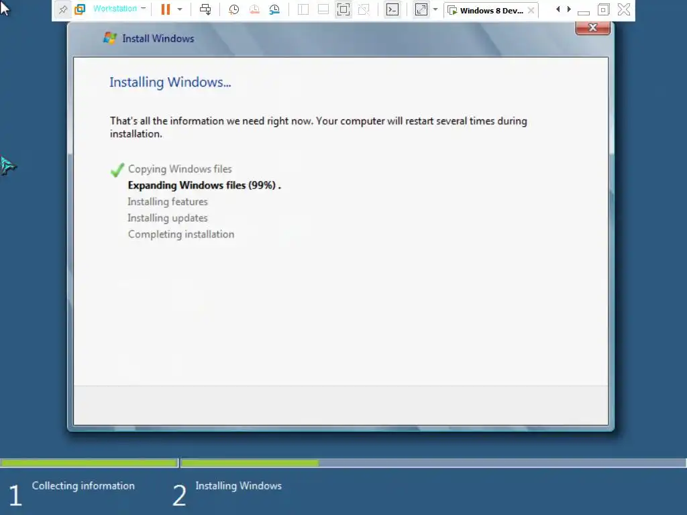Viewport: 687px width, 515px height.
Task: Click the Collecting information stage label
Action: coord(83,485)
